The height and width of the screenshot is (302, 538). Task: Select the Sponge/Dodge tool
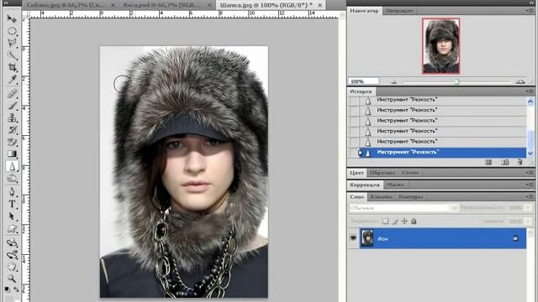pyautogui.click(x=12, y=179)
